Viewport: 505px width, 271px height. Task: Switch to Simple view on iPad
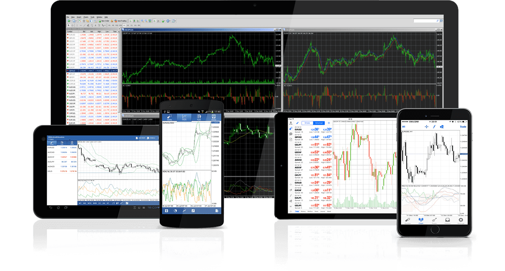(x=307, y=123)
